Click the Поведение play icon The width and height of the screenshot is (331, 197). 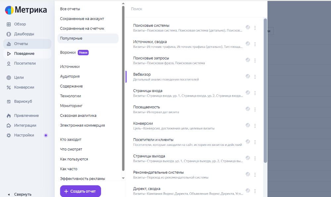click(9, 54)
